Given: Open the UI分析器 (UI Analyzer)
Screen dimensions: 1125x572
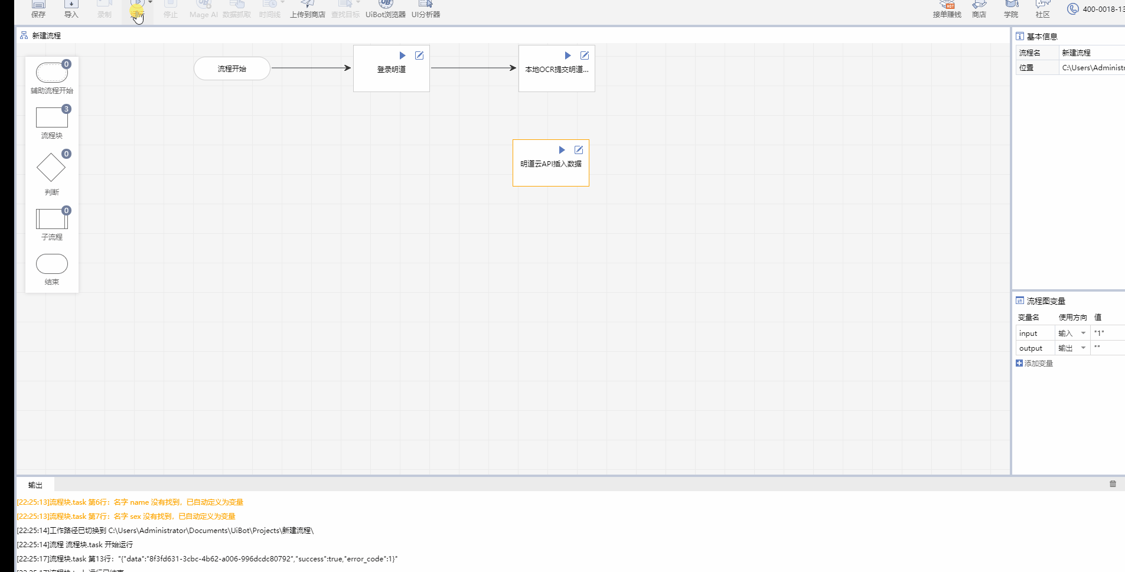Looking at the screenshot, I should click(x=426, y=9).
